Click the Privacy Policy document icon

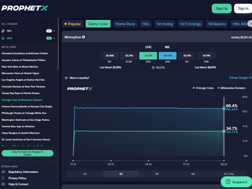(3, 178)
